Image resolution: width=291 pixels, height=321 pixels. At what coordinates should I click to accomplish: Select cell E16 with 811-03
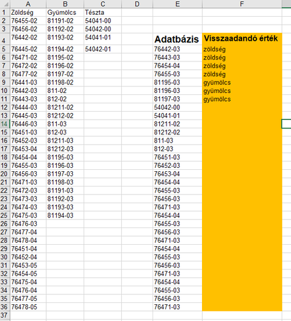pyautogui.click(x=177, y=140)
